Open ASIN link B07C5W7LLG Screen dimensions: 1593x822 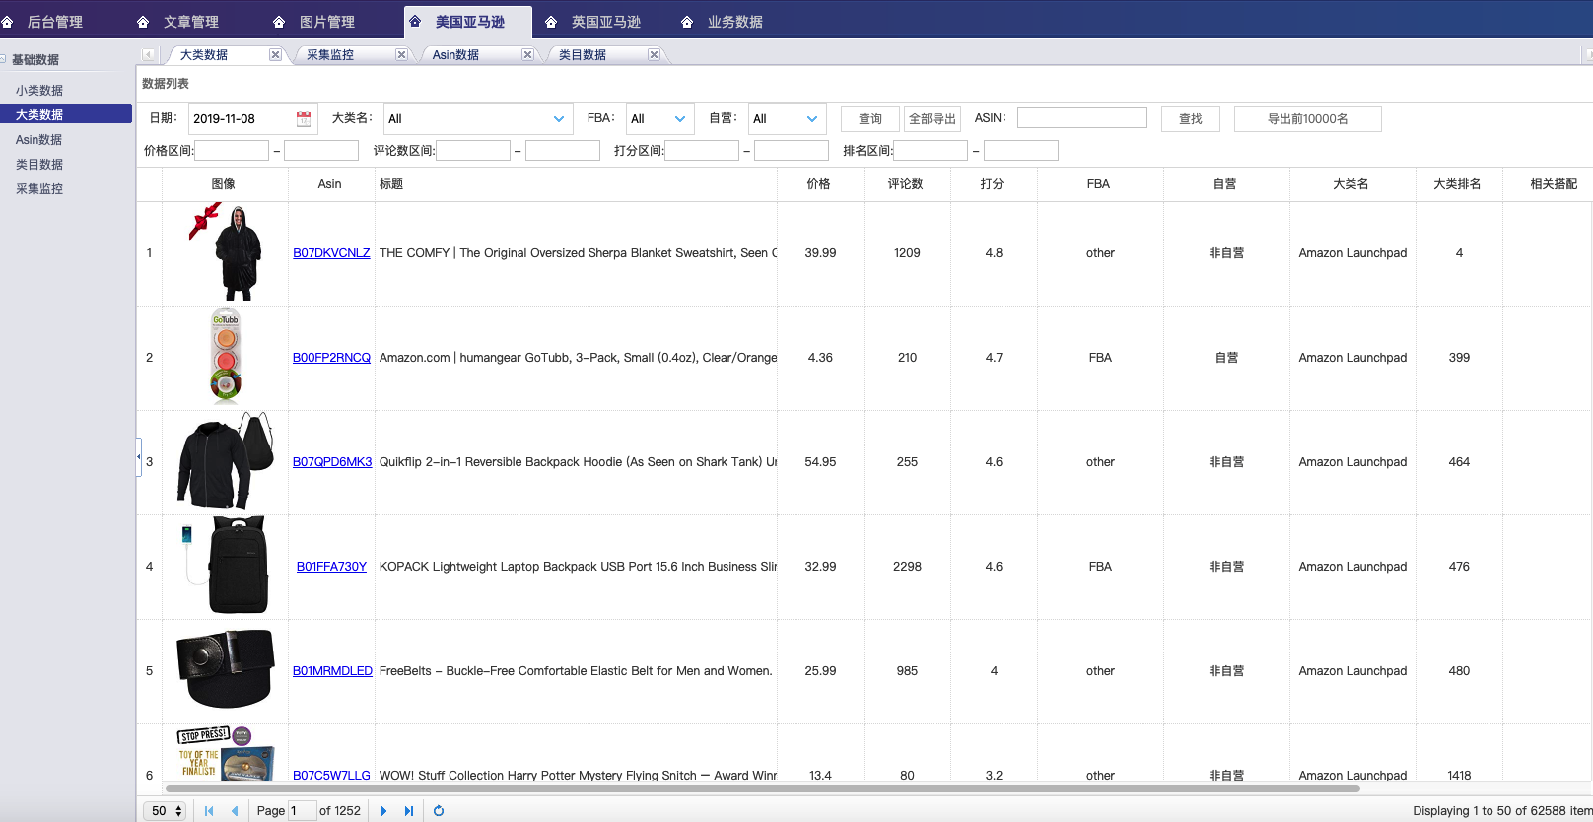(x=331, y=776)
